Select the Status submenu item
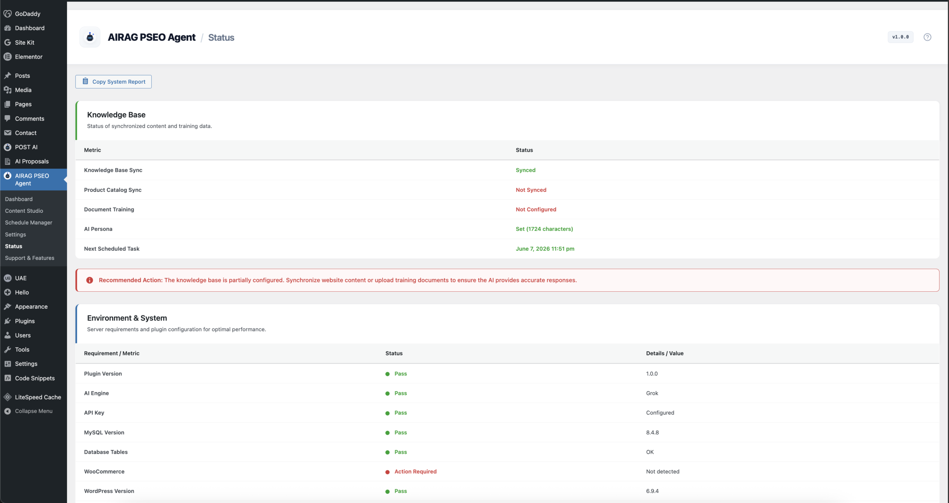The width and height of the screenshot is (949, 503). pyautogui.click(x=14, y=247)
